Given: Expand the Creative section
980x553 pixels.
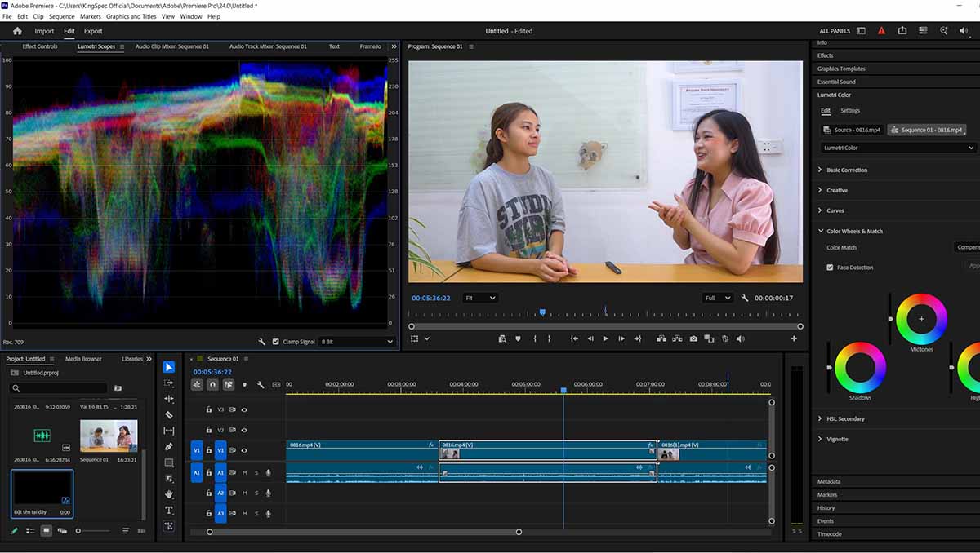Looking at the screenshot, I should (x=837, y=190).
